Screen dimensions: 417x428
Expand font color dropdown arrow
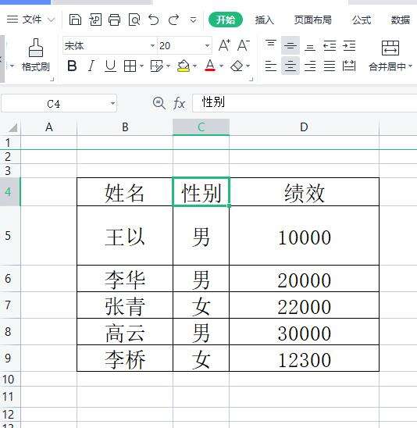[221, 66]
